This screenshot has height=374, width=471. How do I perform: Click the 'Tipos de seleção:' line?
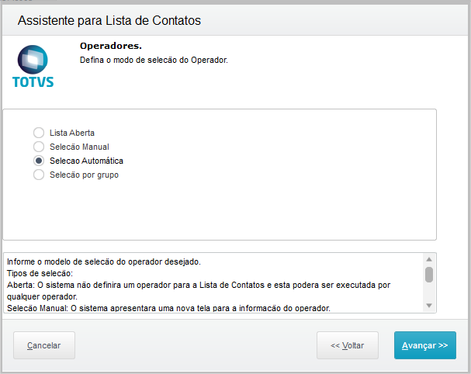click(x=39, y=273)
